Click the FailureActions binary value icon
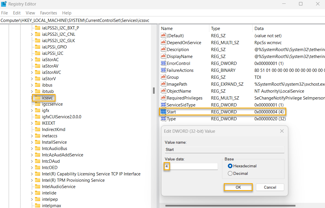The height and width of the screenshot is (208, 325). [163, 70]
